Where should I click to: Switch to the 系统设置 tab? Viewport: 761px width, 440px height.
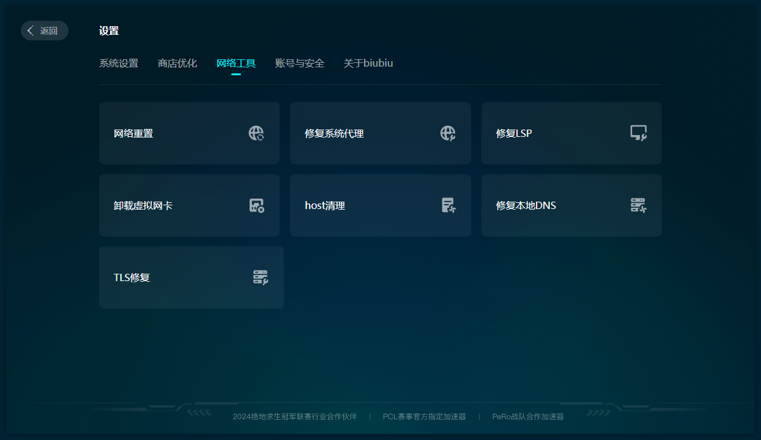click(x=119, y=63)
